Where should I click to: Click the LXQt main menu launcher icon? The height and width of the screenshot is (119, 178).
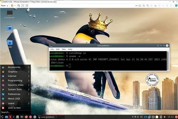tap(2, 117)
